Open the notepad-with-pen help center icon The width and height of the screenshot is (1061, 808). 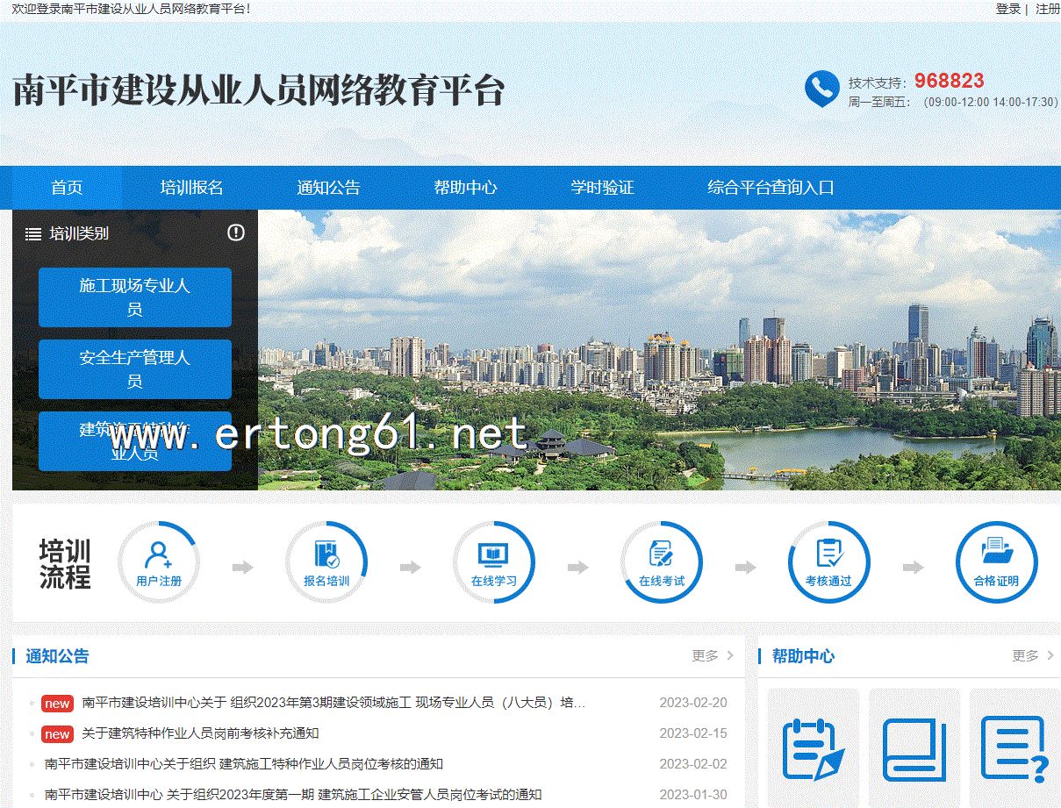813,748
